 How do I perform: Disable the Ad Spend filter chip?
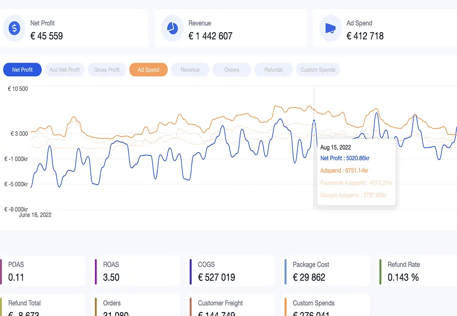(x=148, y=70)
